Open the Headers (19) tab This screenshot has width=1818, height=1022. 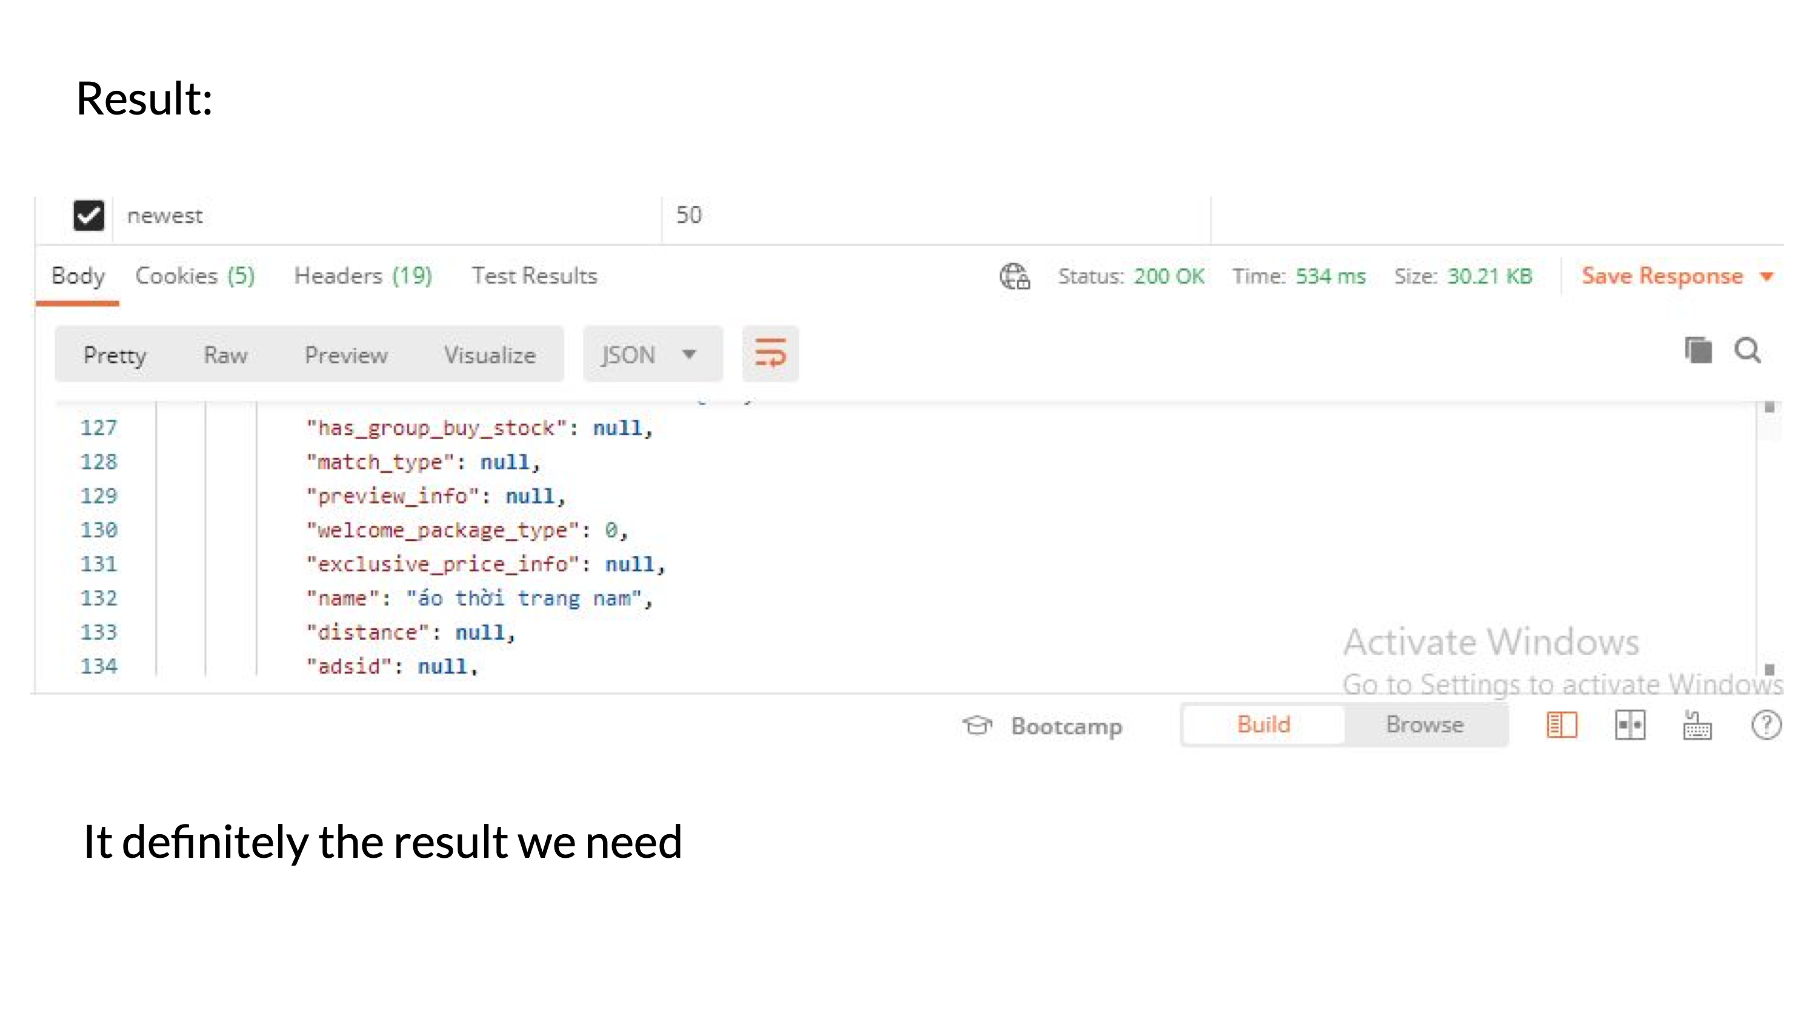363,276
